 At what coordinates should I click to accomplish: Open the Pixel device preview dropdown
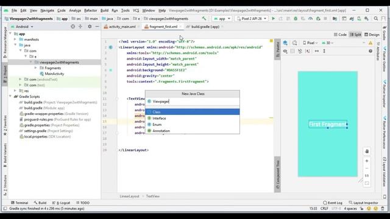tap(310, 43)
